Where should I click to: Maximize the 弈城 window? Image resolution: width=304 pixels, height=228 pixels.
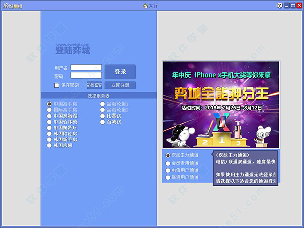[293, 6]
